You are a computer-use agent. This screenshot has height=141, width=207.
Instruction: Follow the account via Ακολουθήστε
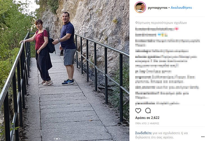[x=181, y=8]
